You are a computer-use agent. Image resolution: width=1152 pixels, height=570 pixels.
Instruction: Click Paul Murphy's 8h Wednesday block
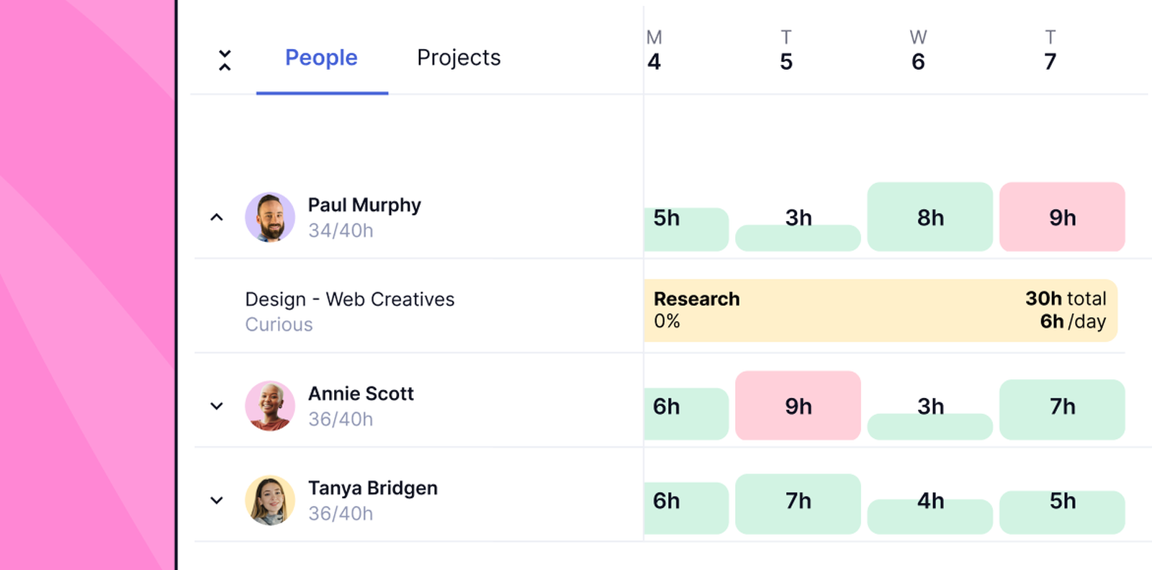(x=930, y=217)
